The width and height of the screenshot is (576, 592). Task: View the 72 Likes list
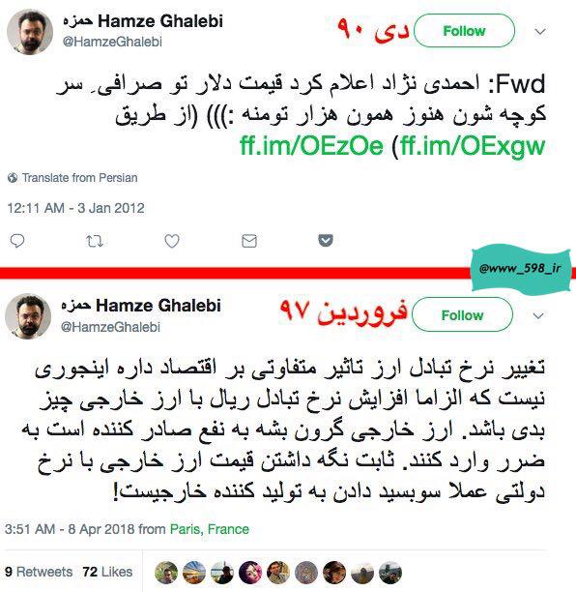[107, 572]
